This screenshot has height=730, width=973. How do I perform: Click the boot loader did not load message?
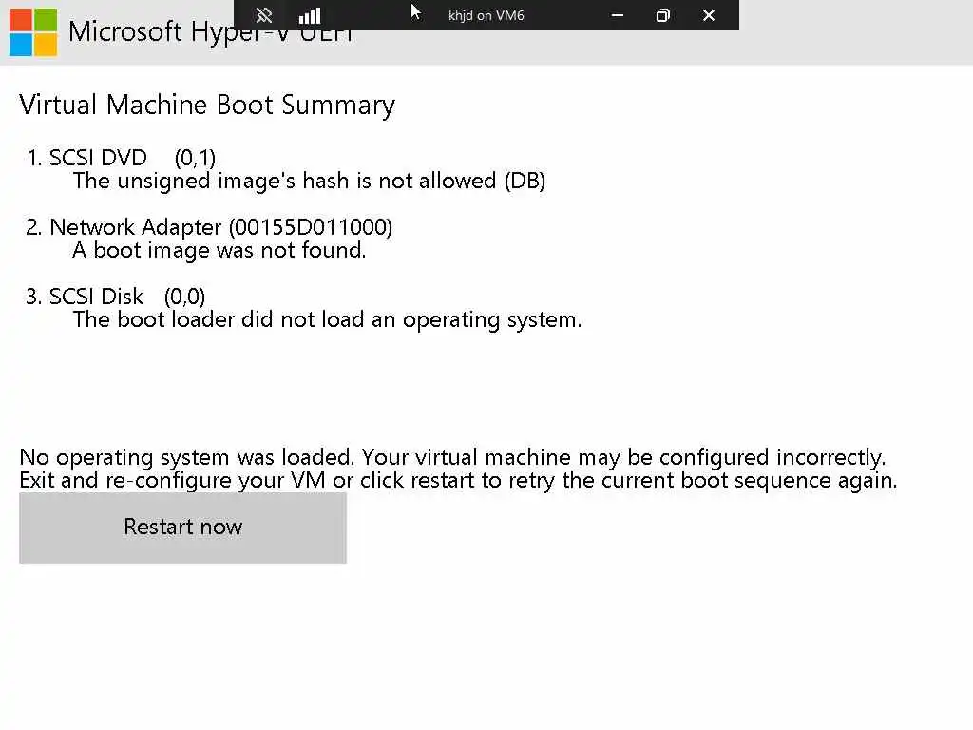327,319
